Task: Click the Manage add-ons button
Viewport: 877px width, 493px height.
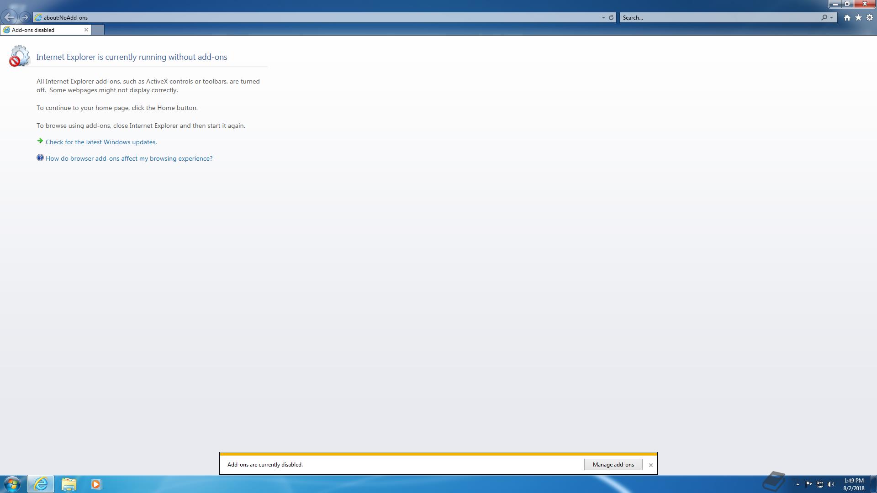Action: pos(613,465)
